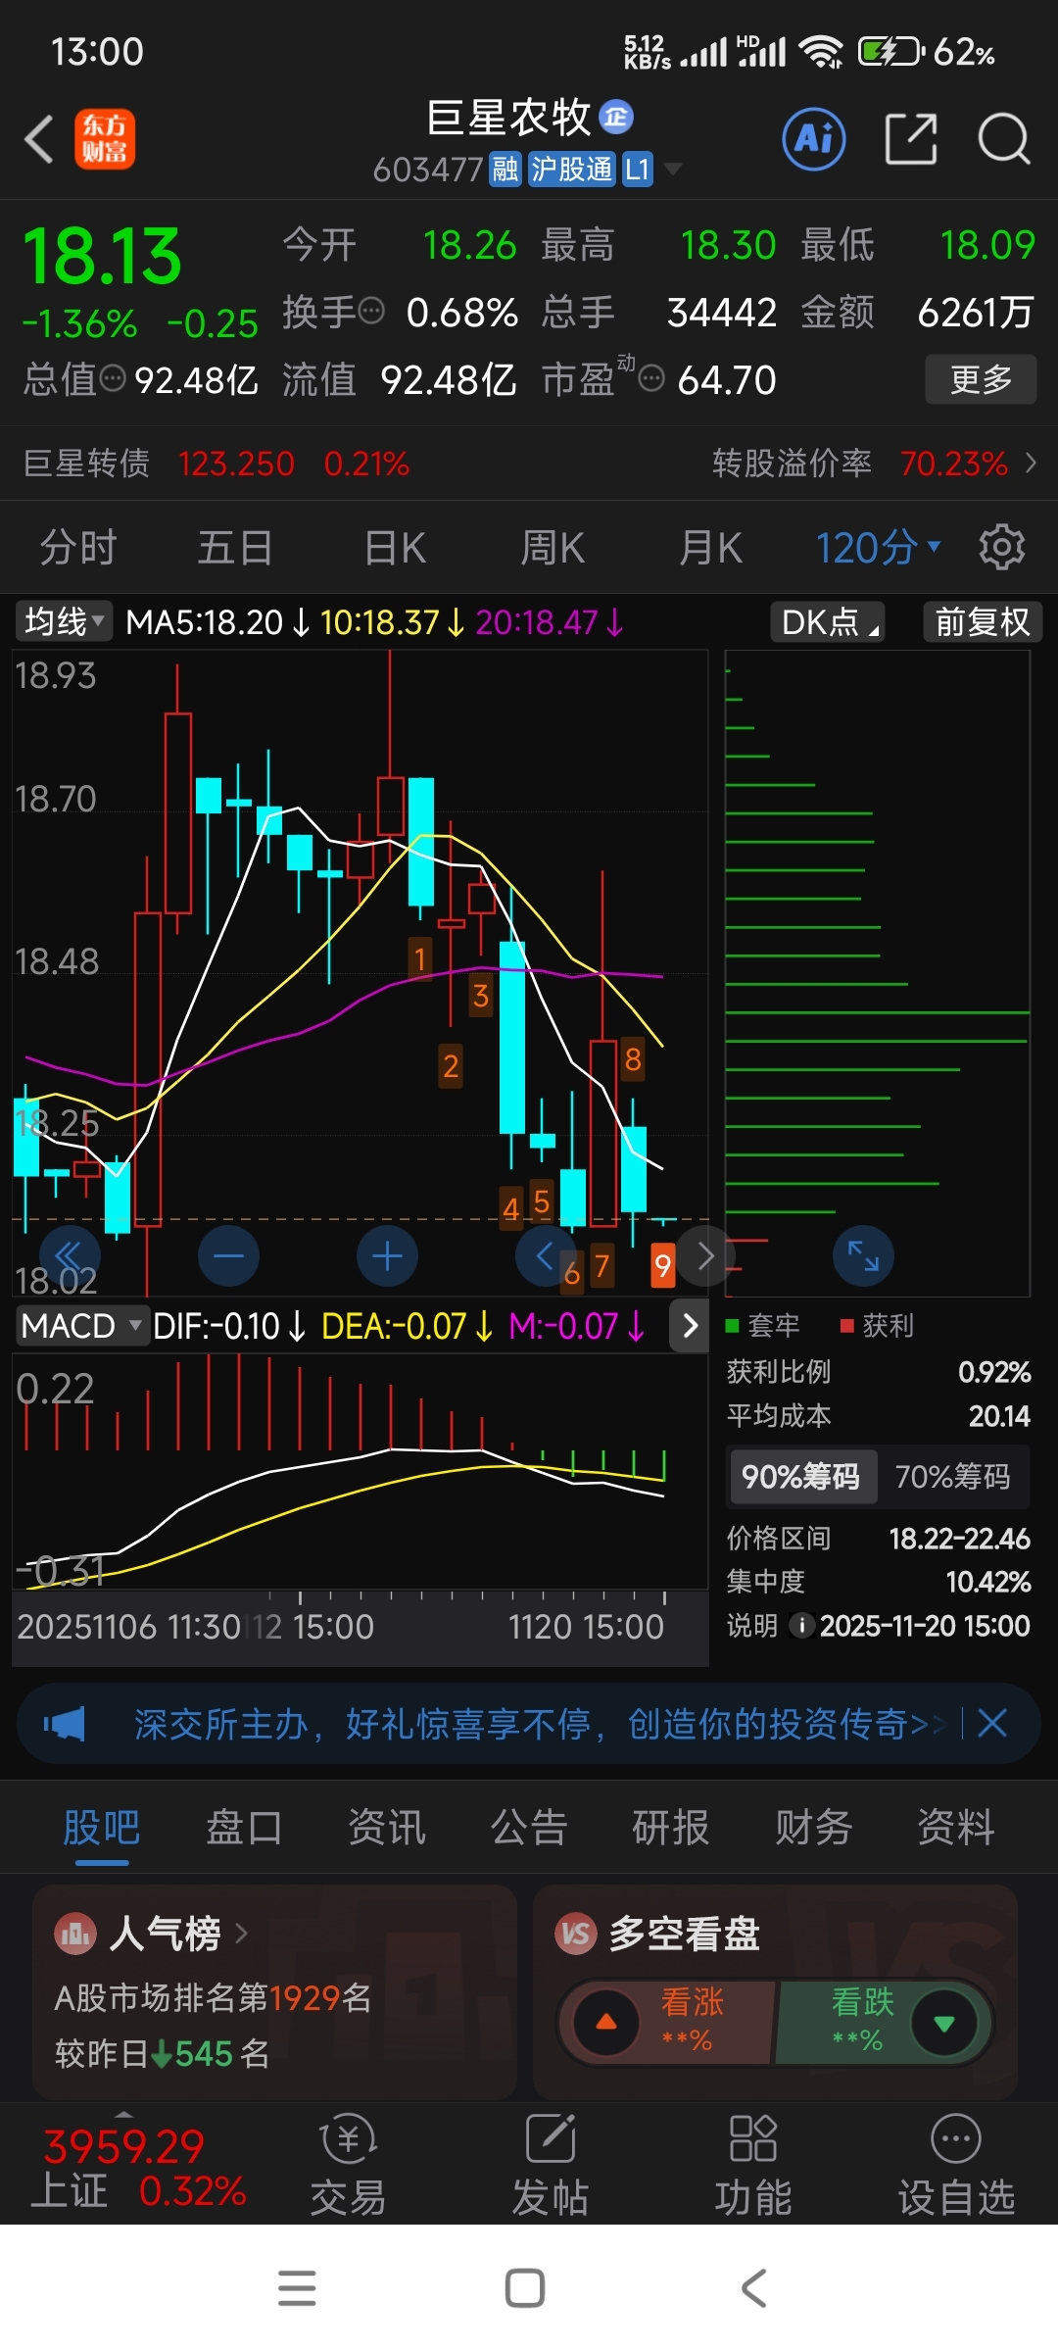The width and height of the screenshot is (1058, 2352).
Task: Open the 盘口 tab
Action: 244,1827
